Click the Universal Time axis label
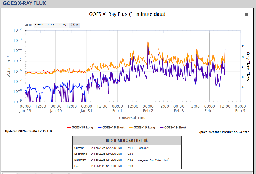Viewport: 256px width, 174px height. point(133,118)
